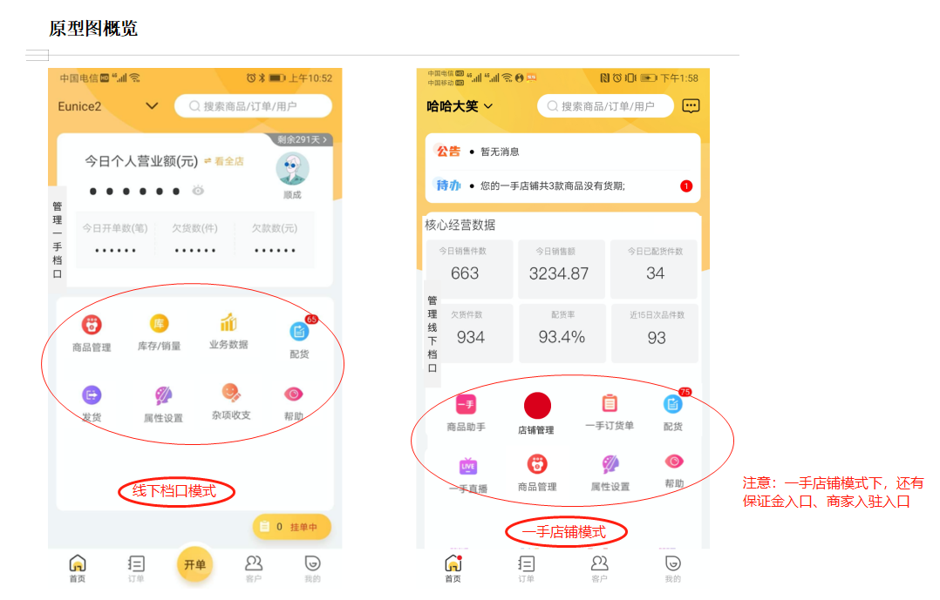Screen dimensions: 940x600
Task: Open 业务数据 chart icon
Action: tap(228, 323)
